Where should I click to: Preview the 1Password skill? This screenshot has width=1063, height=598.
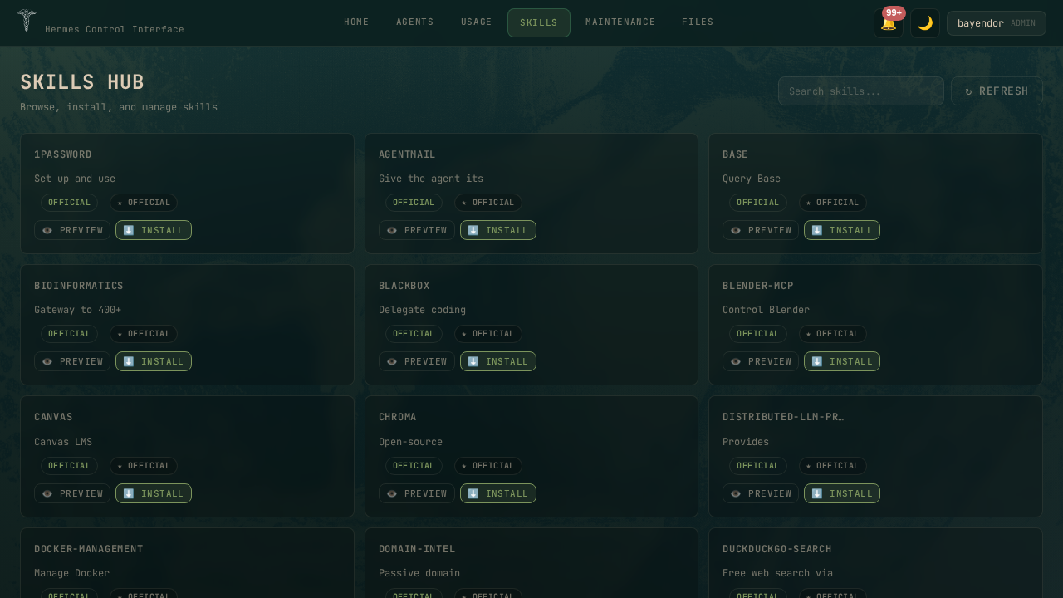pos(72,230)
